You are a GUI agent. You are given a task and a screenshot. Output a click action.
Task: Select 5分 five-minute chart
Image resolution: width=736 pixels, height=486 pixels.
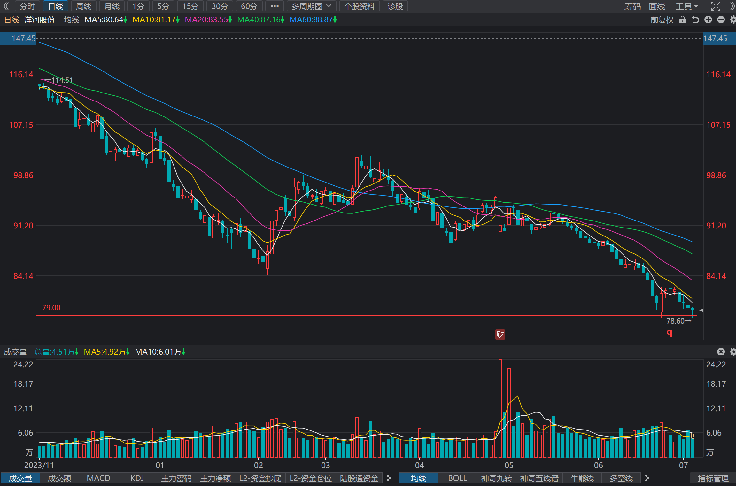click(x=163, y=6)
